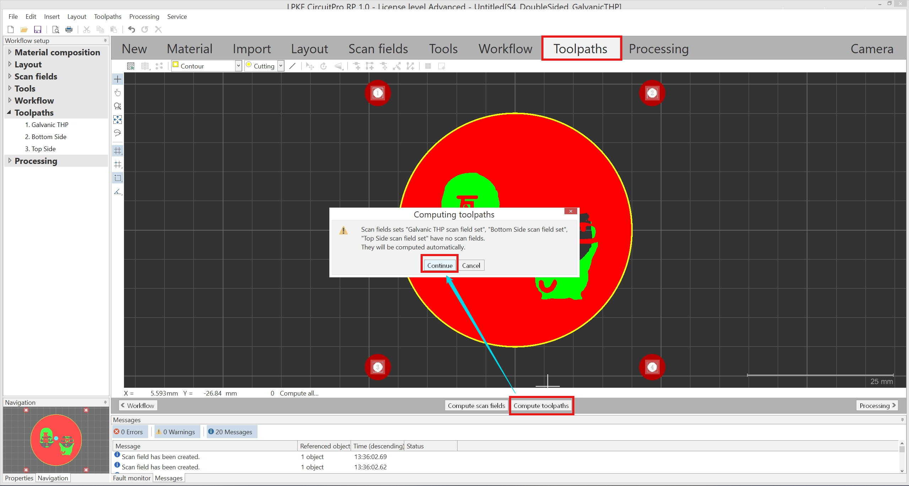
Task: Select the Pan tool in the left toolbar
Action: click(117, 92)
